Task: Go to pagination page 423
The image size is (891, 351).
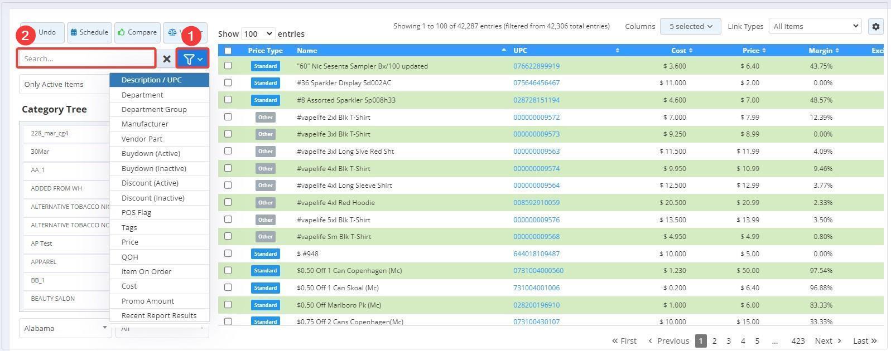Action: [x=798, y=341]
